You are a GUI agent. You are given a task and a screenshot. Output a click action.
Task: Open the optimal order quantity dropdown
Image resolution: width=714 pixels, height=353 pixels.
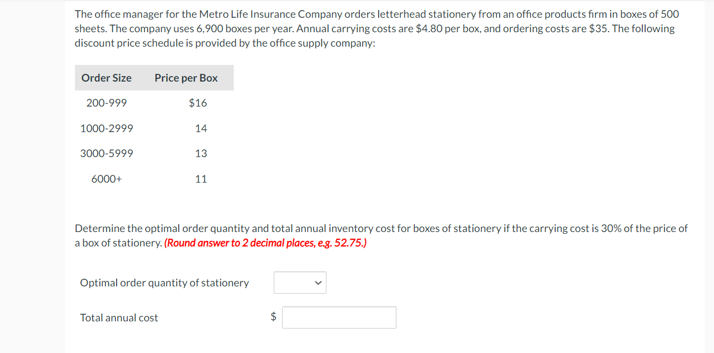click(x=300, y=283)
